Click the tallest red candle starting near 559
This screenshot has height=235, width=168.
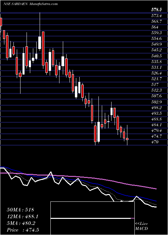click(x=43, y=48)
